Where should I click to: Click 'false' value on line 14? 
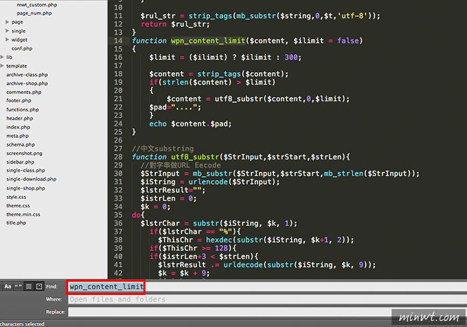coord(348,41)
